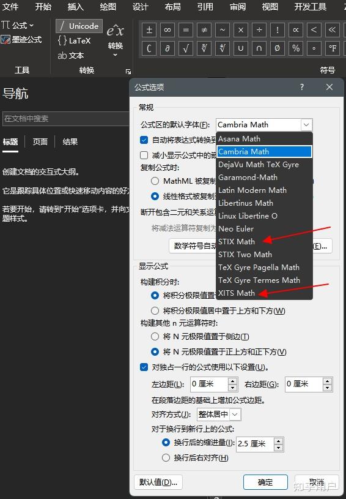Open the 转换 group dialog launcher
This screenshot has width=346, height=499.
point(128,72)
